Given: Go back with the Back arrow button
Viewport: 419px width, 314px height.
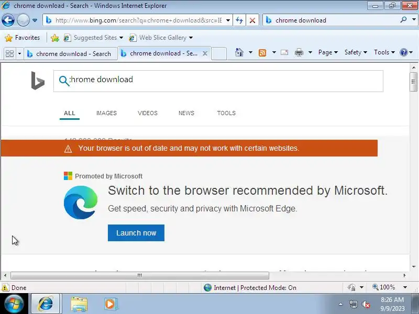Looking at the screenshot, I should [x=8, y=20].
